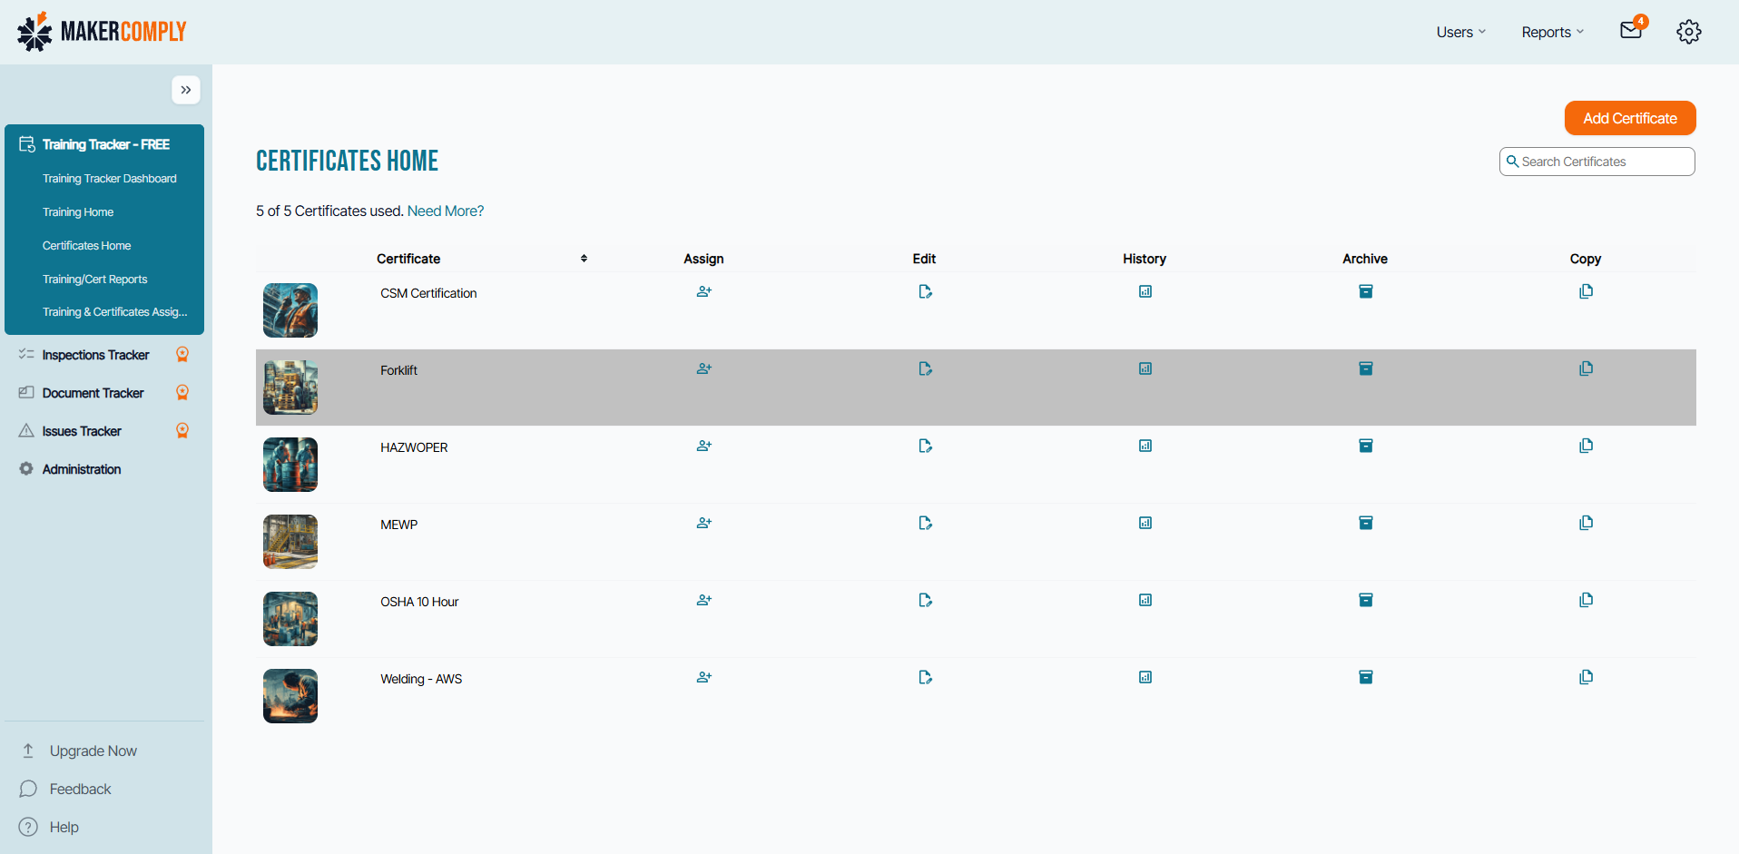Assign the MEWP certificate

click(703, 523)
